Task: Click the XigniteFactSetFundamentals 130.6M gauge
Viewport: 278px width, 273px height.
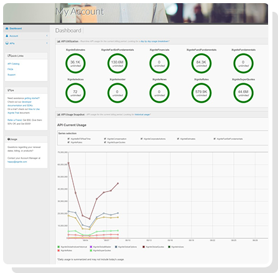Action: [118, 63]
